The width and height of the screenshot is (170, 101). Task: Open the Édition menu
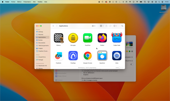coord(19,2)
